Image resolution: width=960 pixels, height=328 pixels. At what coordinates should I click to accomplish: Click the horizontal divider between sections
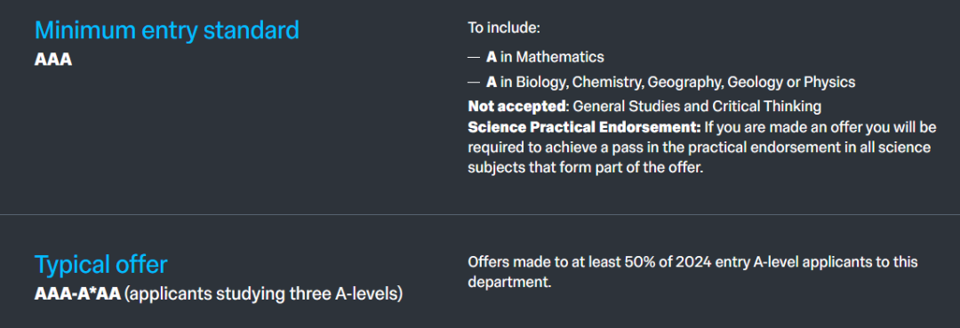(480, 215)
